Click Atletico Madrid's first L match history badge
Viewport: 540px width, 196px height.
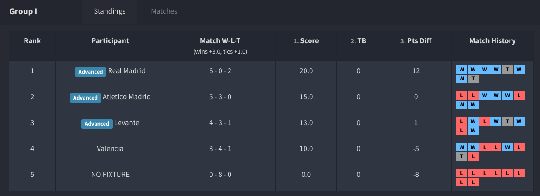[462, 95]
